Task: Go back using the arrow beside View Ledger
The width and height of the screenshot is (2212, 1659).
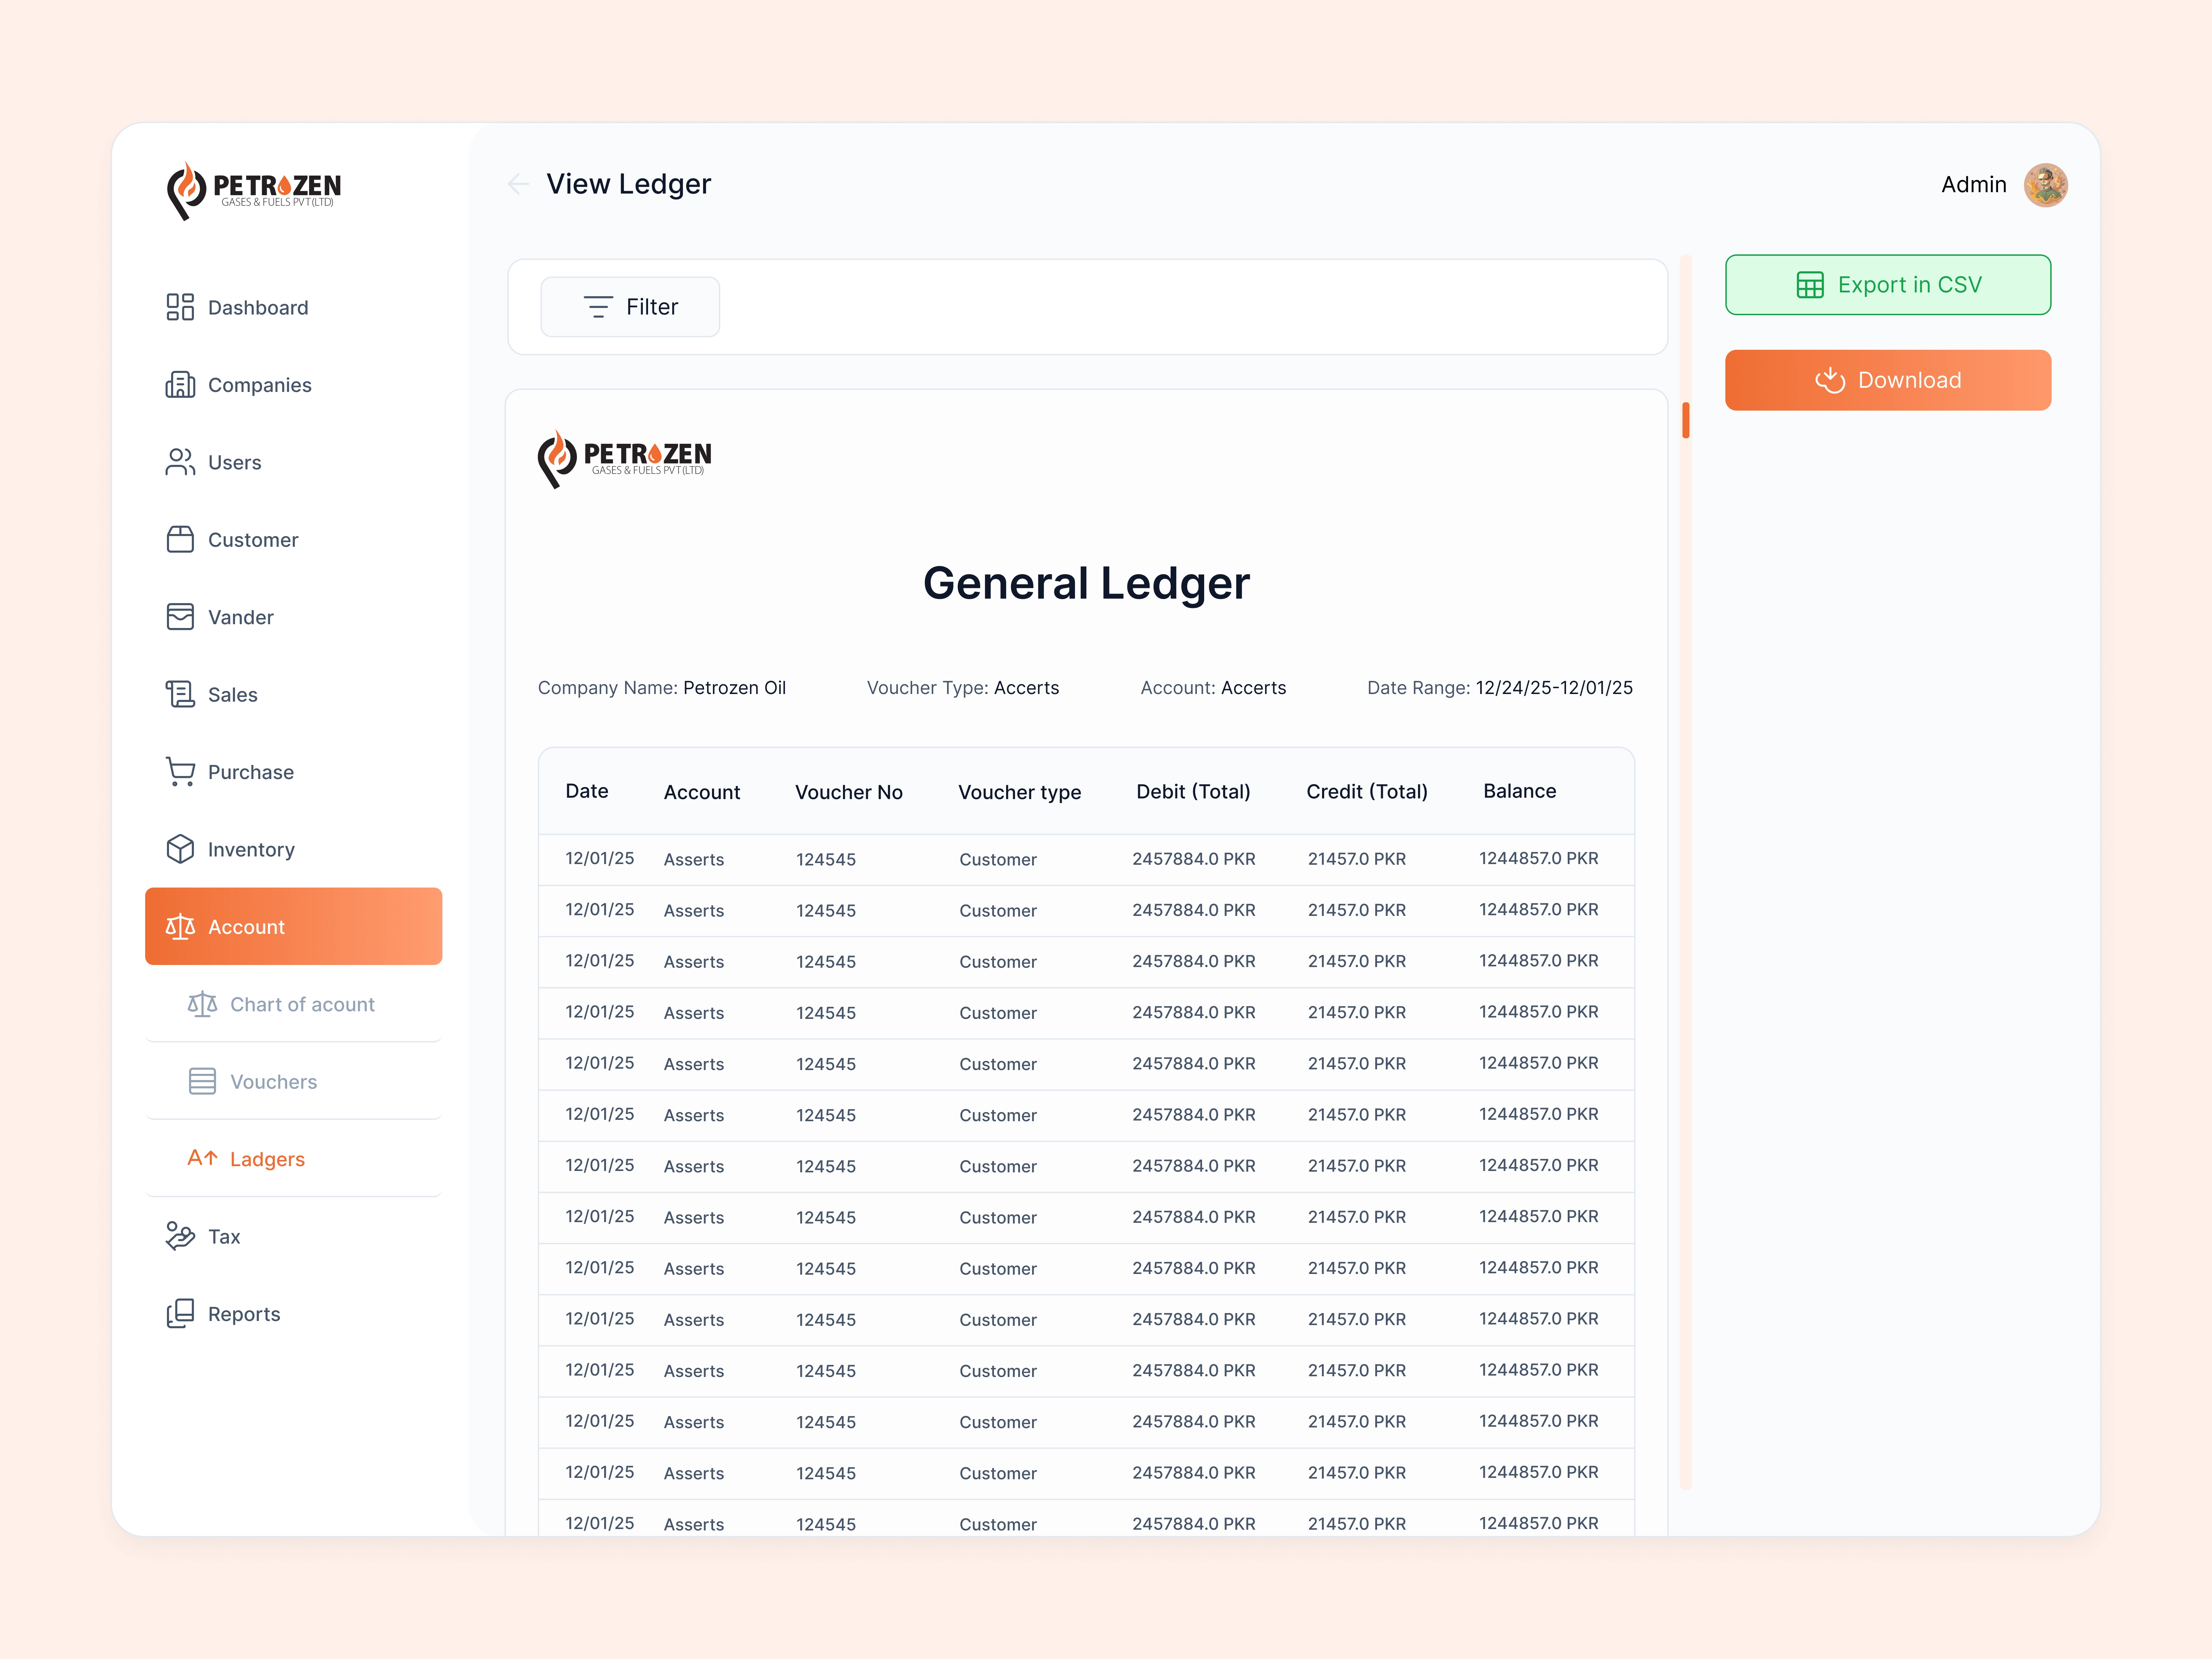Action: (518, 184)
